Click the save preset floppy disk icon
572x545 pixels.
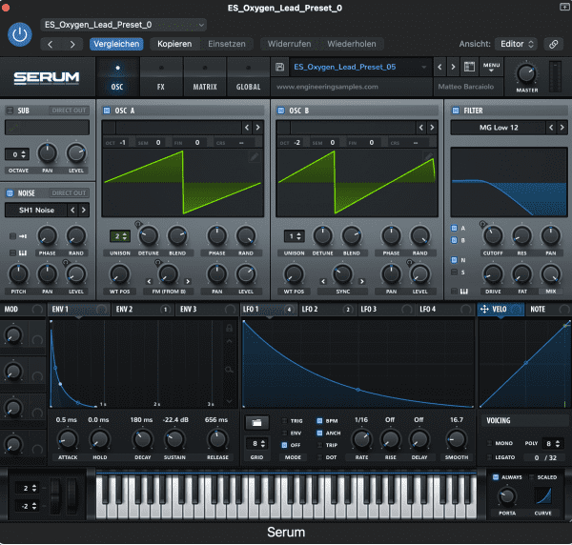(279, 67)
